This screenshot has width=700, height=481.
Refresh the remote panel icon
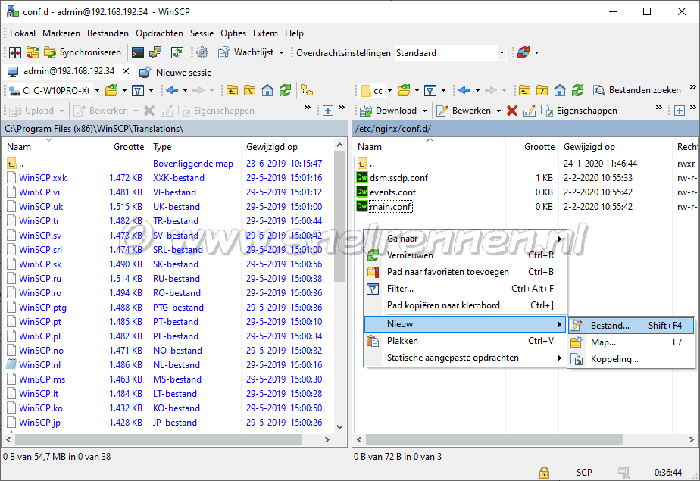pyautogui.click(x=578, y=91)
